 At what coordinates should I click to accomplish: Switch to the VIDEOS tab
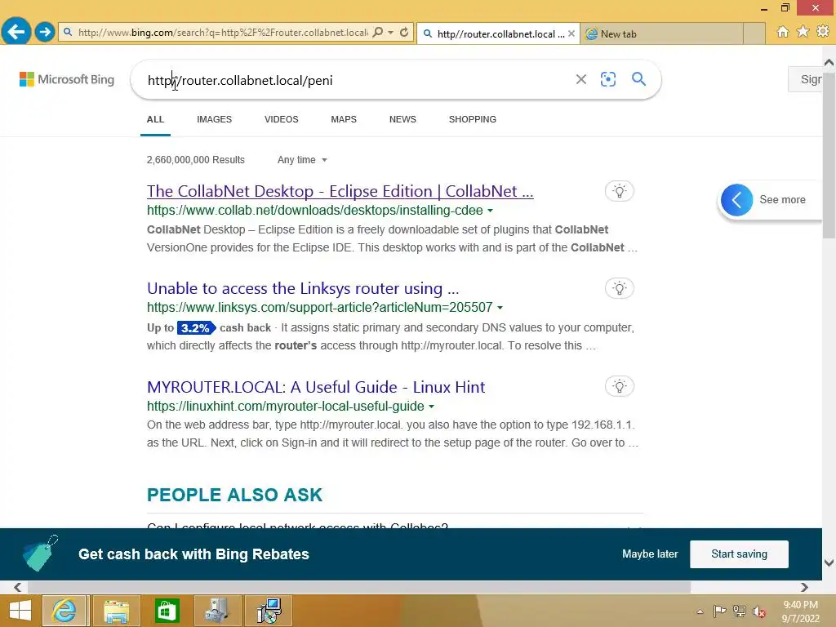tap(282, 119)
